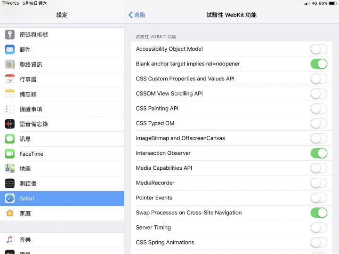Tap the Maps app icon

coord(10,169)
